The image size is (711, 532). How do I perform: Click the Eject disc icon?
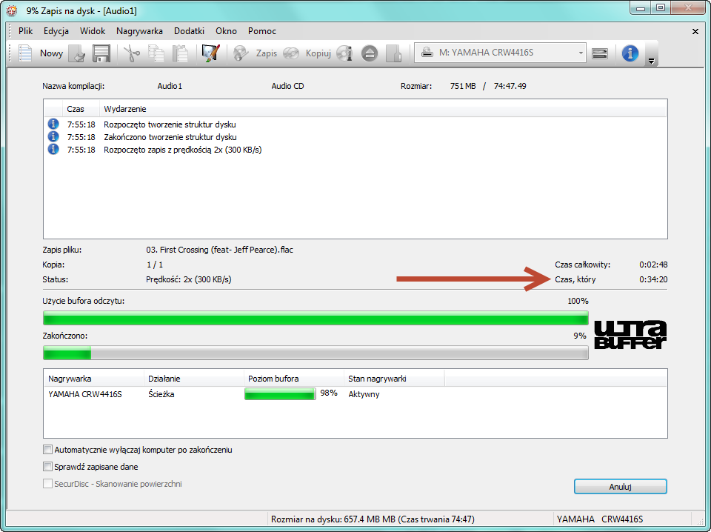[x=370, y=53]
